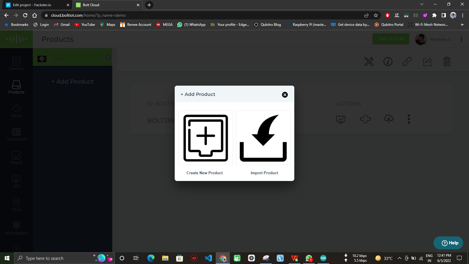This screenshot has height=264, width=469.
Task: Click the TAKE A TOUR button
Action: point(391,39)
